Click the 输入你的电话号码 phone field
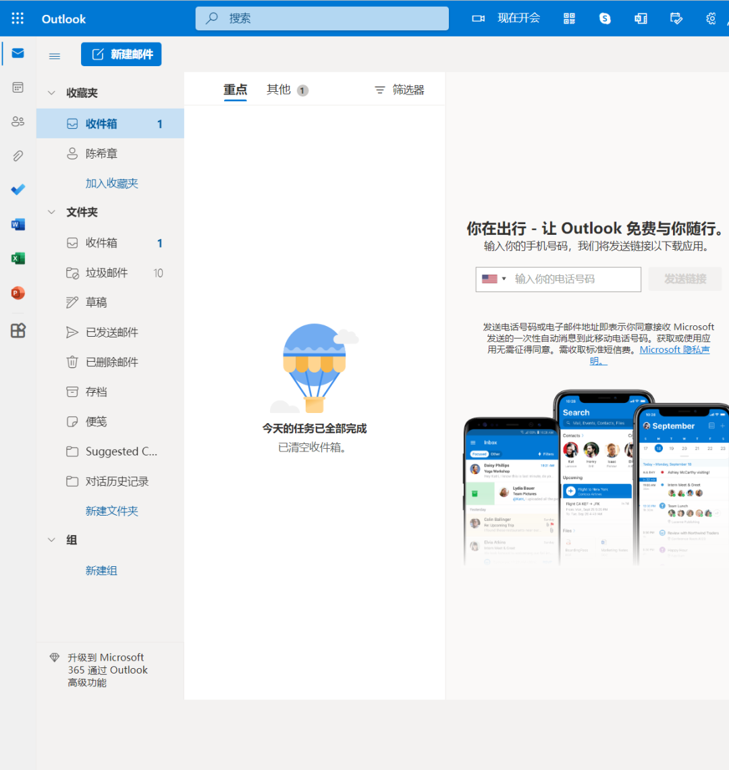729x770 pixels. (558, 279)
